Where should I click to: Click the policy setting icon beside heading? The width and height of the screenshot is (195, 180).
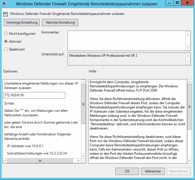point(6,14)
